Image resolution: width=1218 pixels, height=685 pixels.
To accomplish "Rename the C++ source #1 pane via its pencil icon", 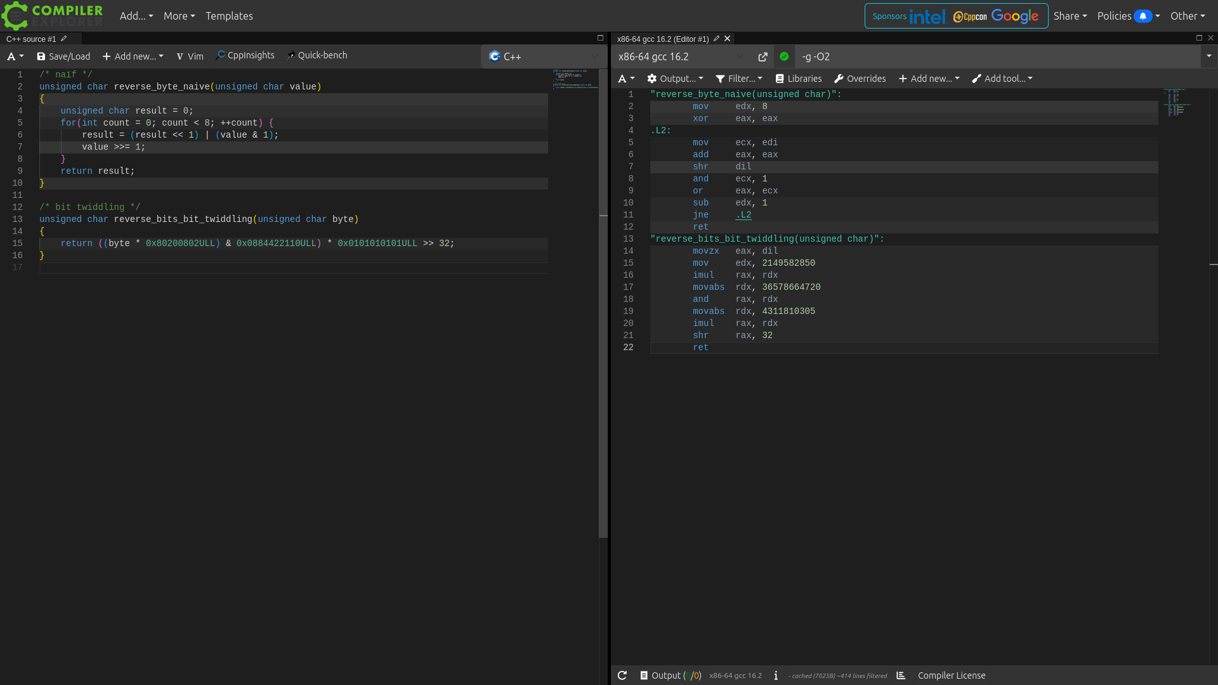I will click(x=63, y=39).
